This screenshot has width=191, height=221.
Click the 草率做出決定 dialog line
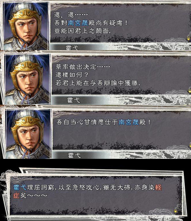coord(83,67)
